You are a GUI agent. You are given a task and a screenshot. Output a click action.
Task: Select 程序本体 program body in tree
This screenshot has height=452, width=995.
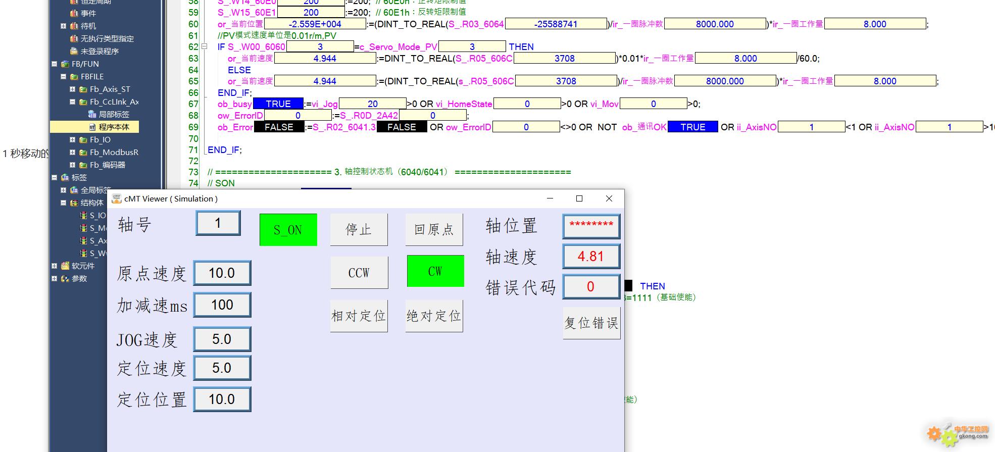[x=114, y=127]
